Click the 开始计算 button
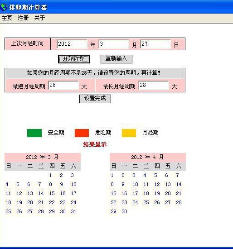 74,59
